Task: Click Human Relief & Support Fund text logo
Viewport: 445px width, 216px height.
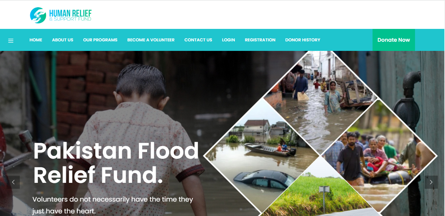Action: [x=70, y=15]
